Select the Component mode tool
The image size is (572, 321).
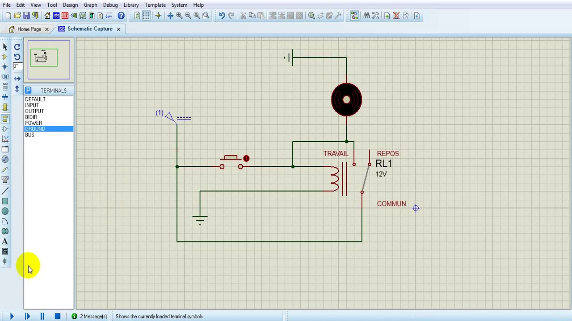5,57
